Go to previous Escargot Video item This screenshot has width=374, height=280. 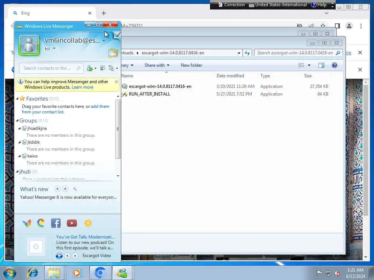pos(68,256)
